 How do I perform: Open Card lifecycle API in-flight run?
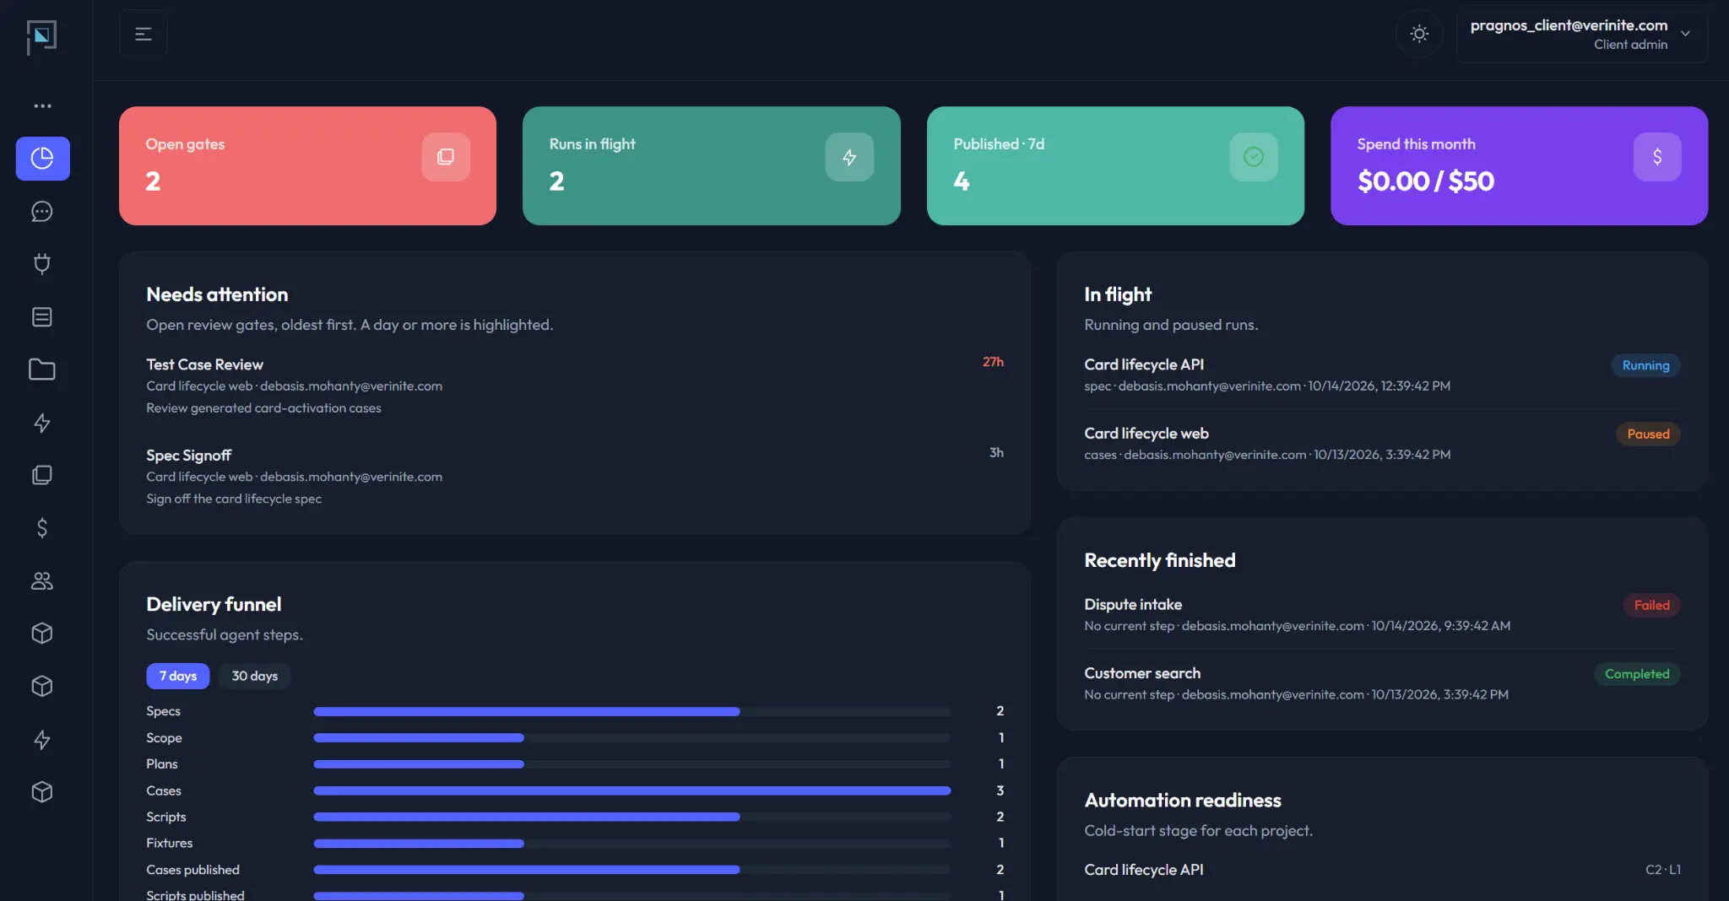(x=1383, y=375)
